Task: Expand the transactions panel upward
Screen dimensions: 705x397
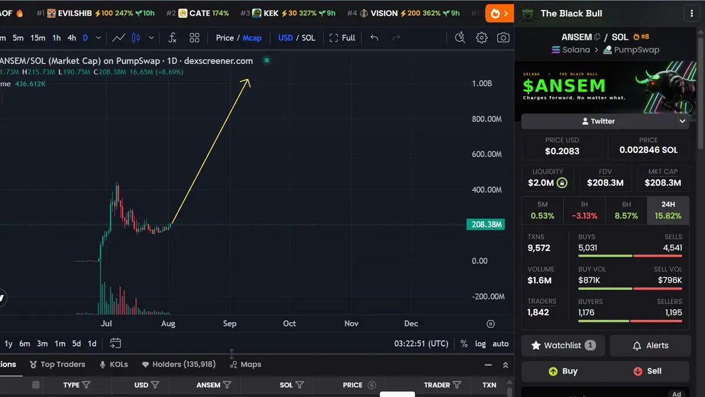Action: [505, 365]
